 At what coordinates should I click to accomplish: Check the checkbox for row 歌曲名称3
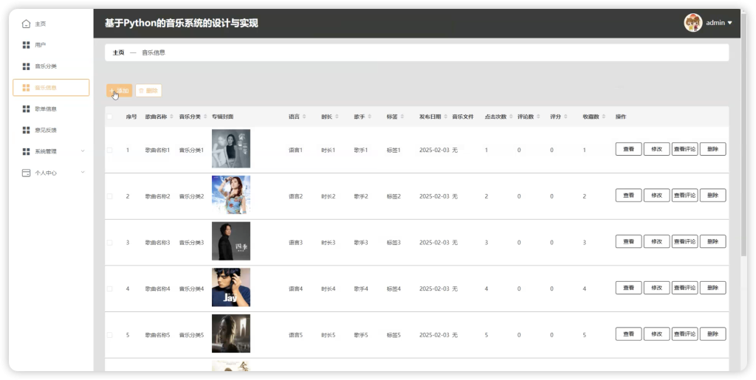click(x=109, y=243)
